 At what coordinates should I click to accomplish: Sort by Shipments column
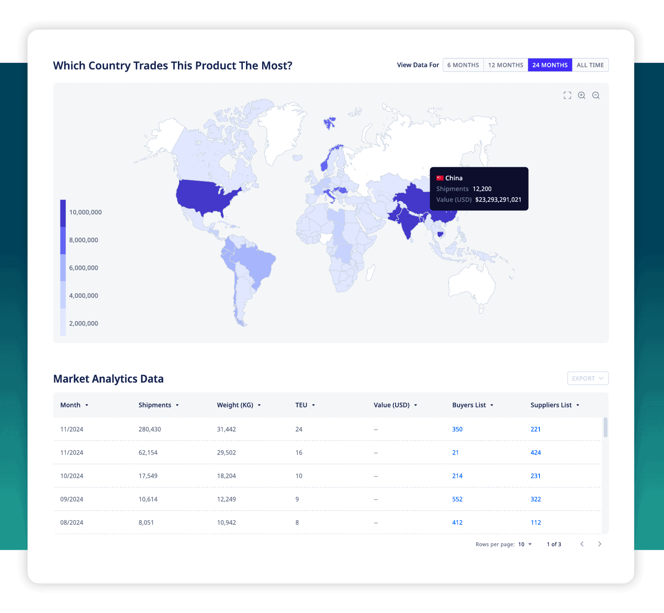[x=159, y=405]
